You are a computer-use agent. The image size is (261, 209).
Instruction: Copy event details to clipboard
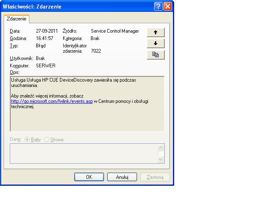[156, 55]
